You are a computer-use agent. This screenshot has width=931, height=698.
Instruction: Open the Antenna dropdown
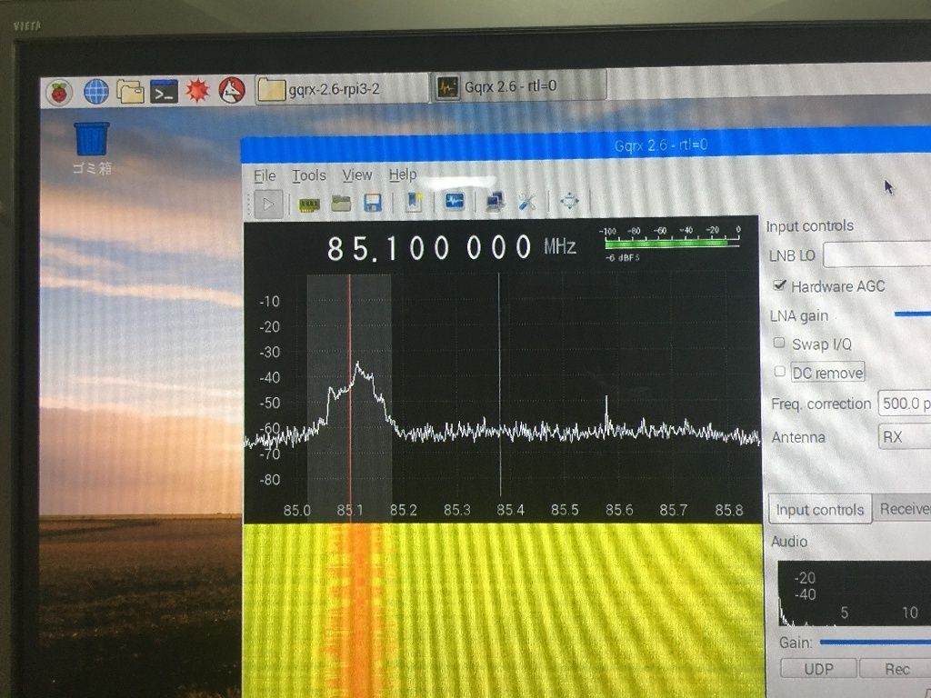(905, 437)
